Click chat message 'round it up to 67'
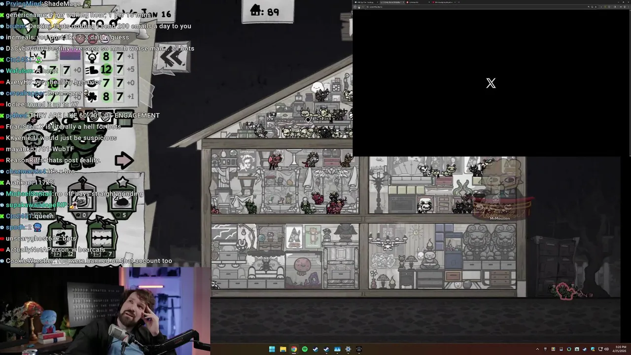This screenshot has height=355, width=631. pyautogui.click(x=52, y=105)
